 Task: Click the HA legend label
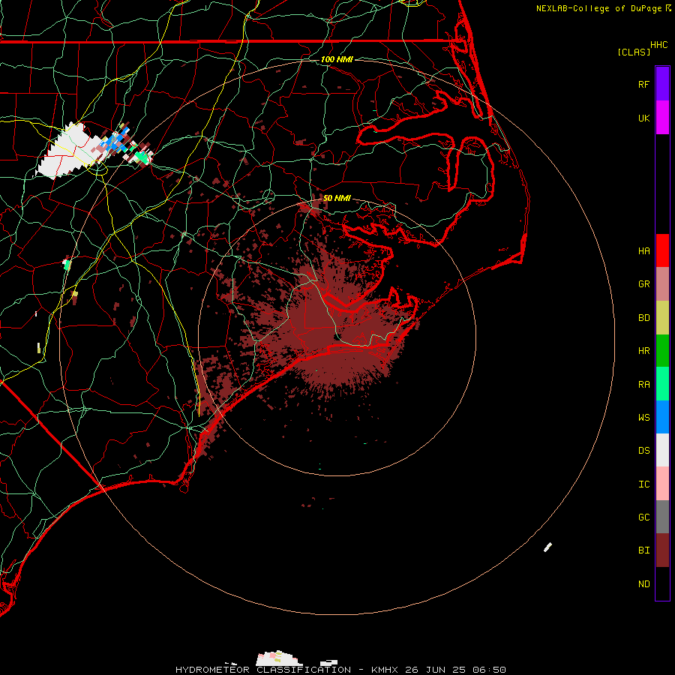[x=643, y=250]
